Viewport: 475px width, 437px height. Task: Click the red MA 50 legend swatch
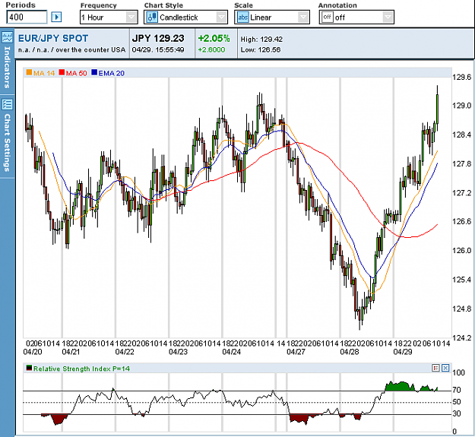point(62,72)
